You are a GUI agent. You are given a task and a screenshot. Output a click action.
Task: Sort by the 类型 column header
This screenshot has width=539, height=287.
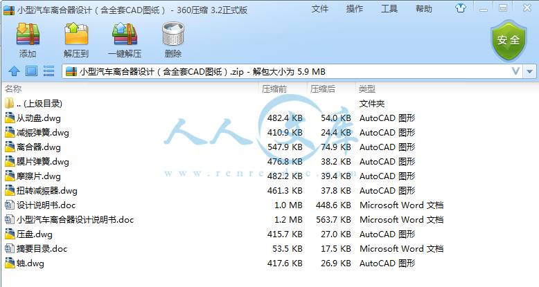366,89
